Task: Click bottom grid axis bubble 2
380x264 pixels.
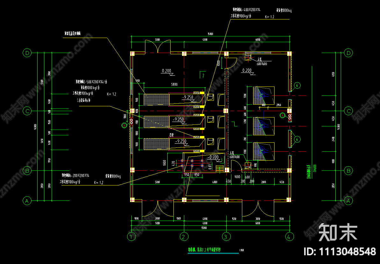Action: (x=184, y=237)
